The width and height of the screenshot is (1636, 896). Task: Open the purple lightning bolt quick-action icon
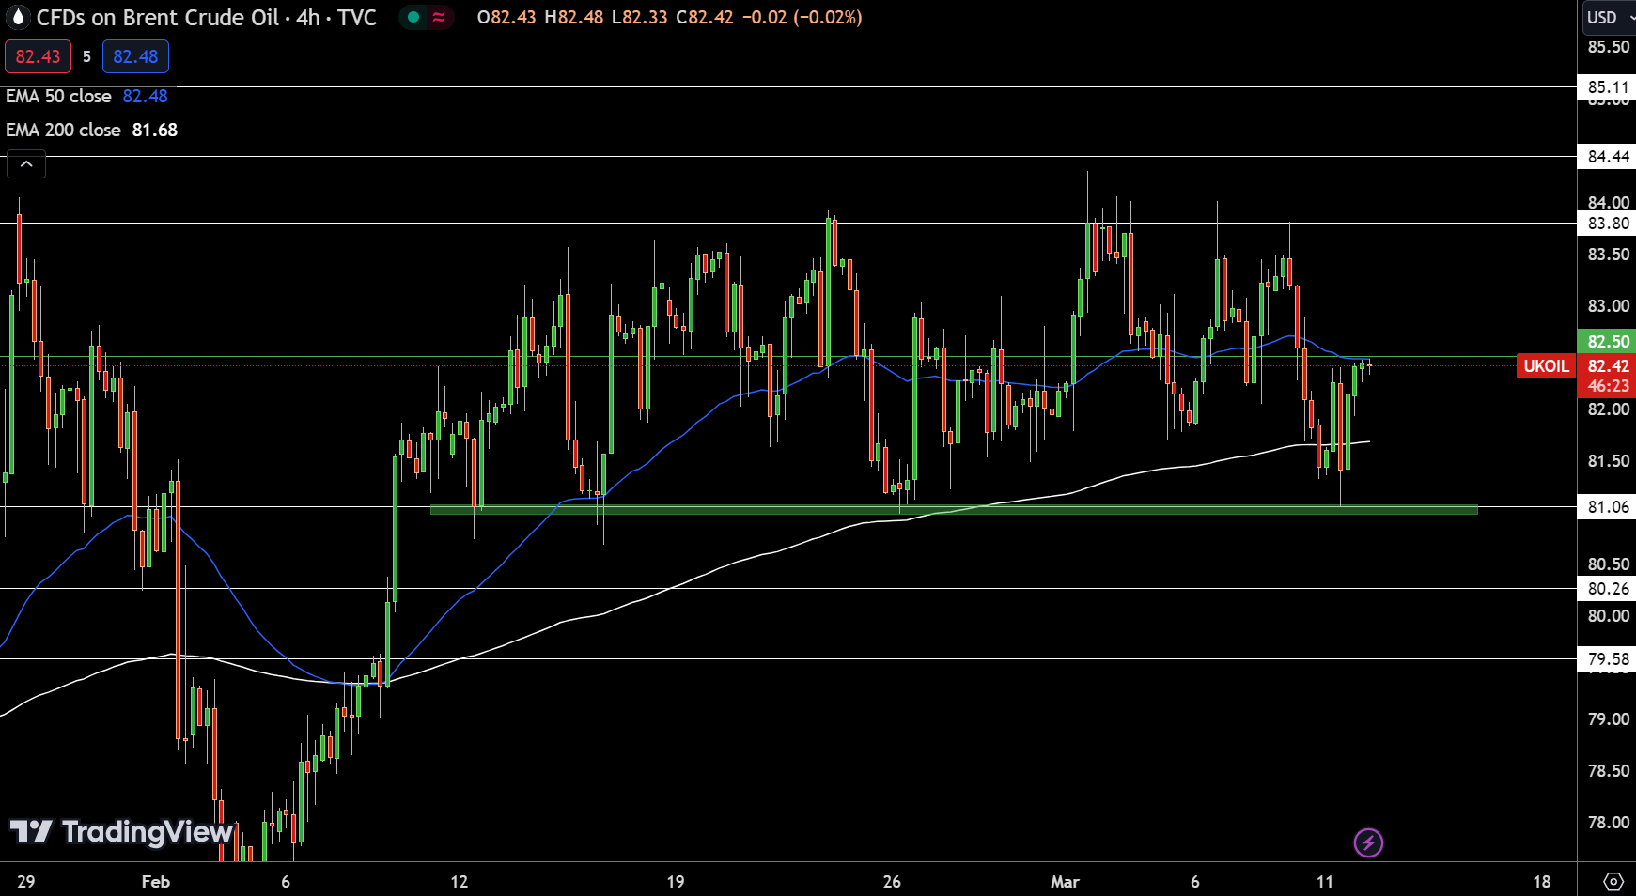[x=1368, y=842]
